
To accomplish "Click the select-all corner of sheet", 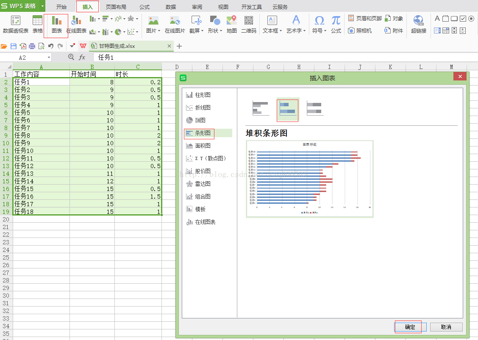I will [x=6, y=66].
